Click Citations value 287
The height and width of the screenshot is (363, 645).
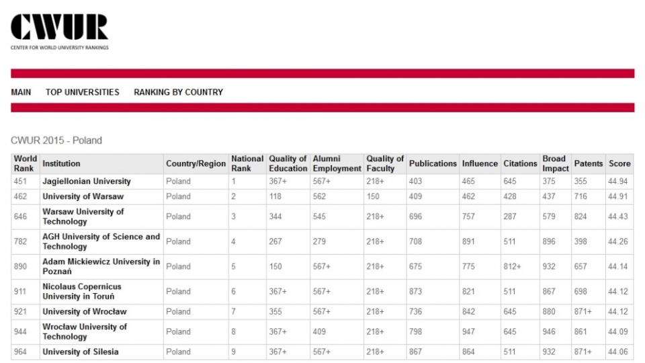pos(510,216)
